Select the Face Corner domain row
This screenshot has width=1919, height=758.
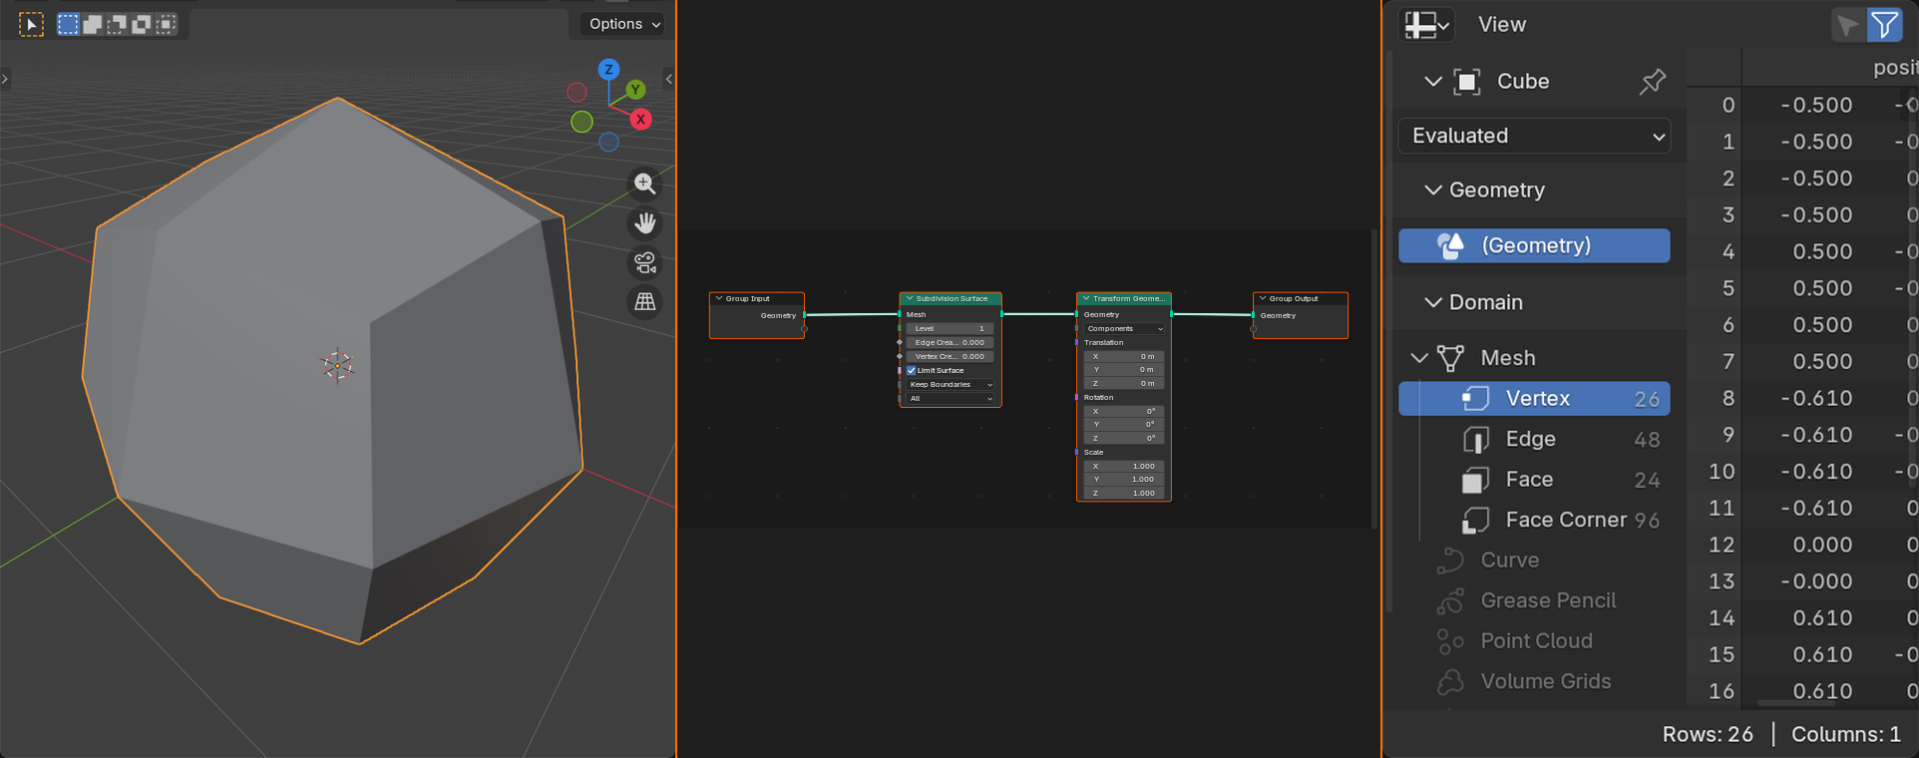pyautogui.click(x=1534, y=520)
